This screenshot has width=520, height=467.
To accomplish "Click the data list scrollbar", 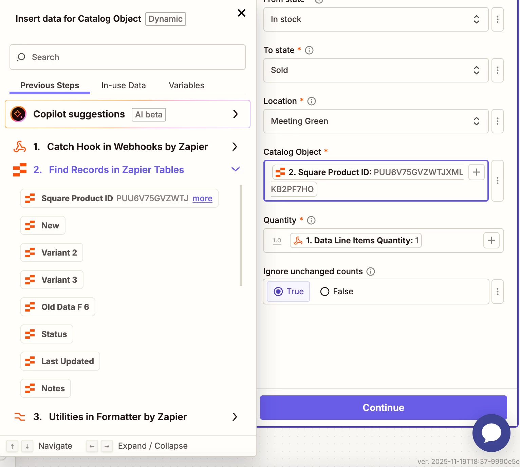I will (x=241, y=236).
